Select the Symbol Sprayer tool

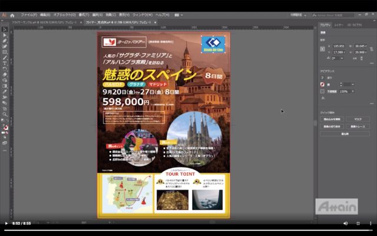coord(5,97)
